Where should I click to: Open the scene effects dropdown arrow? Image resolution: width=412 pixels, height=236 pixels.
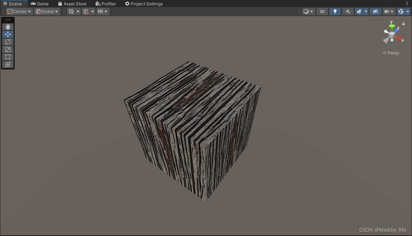pyautogui.click(x=366, y=11)
